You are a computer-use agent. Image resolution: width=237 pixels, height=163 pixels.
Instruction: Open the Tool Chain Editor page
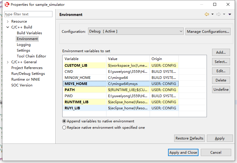(x=31, y=56)
